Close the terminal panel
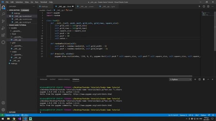 pos(212,79)
